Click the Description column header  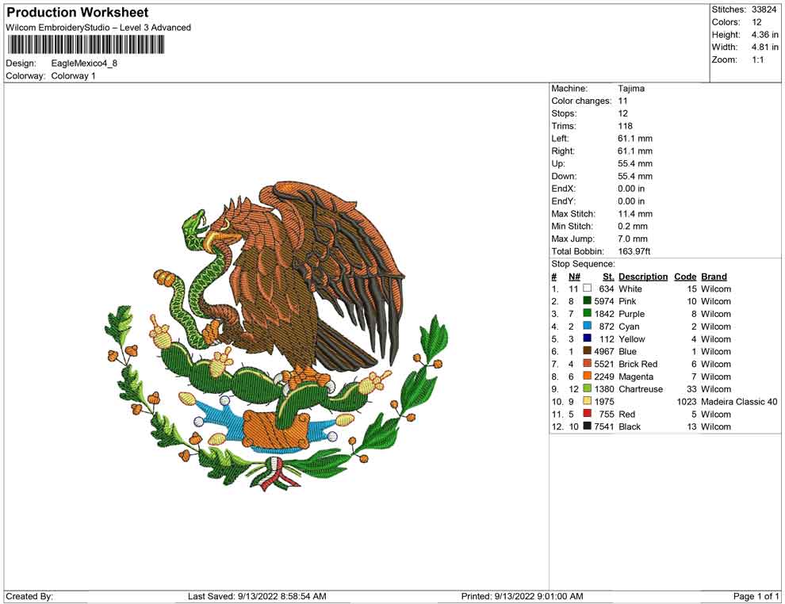coord(643,277)
